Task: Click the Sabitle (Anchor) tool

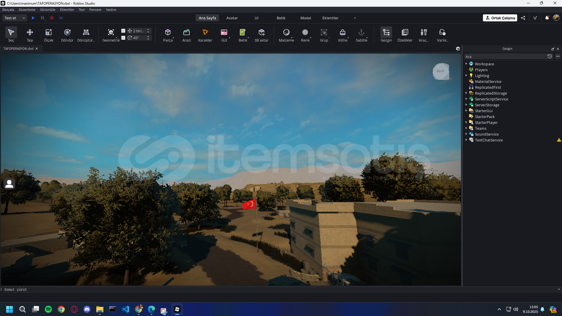Action: [x=361, y=35]
